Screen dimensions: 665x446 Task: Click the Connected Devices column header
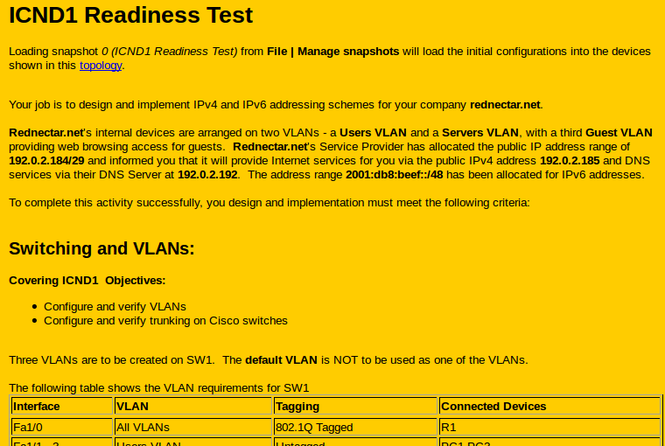(493, 407)
